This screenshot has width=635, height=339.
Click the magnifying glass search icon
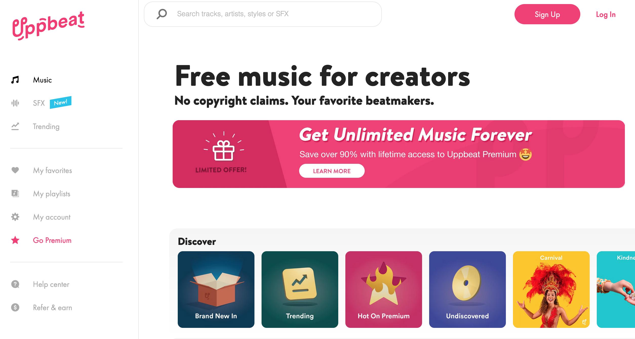162,14
